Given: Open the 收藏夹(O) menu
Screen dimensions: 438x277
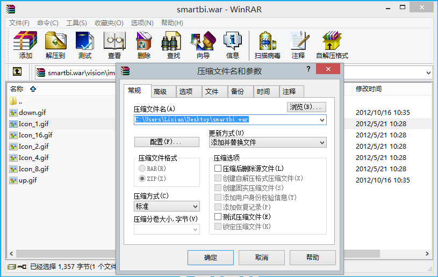Looking at the screenshot, I should [x=109, y=23].
